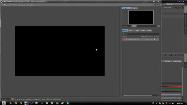Click the search icon in attribute manager
Screen dimensions: 187x105
pyautogui.click(x=175, y=55)
